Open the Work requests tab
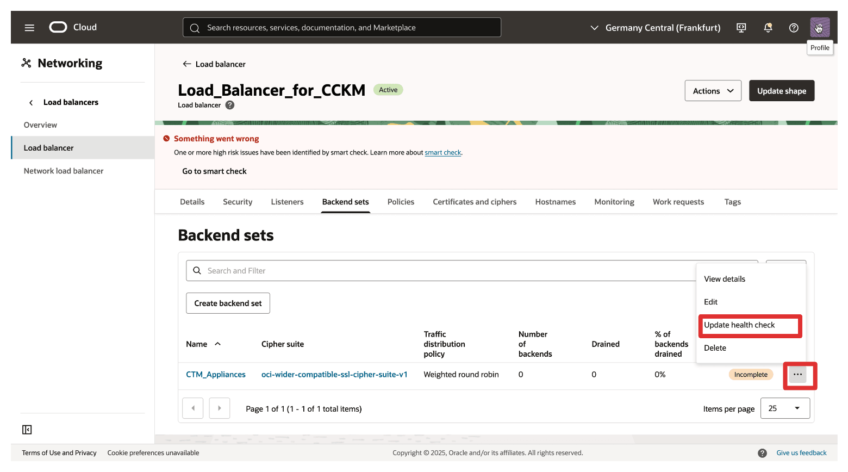The image size is (848, 472). [678, 202]
